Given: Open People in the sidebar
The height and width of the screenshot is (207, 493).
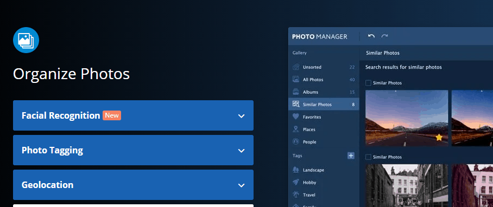Looking at the screenshot, I should tap(324, 142).
